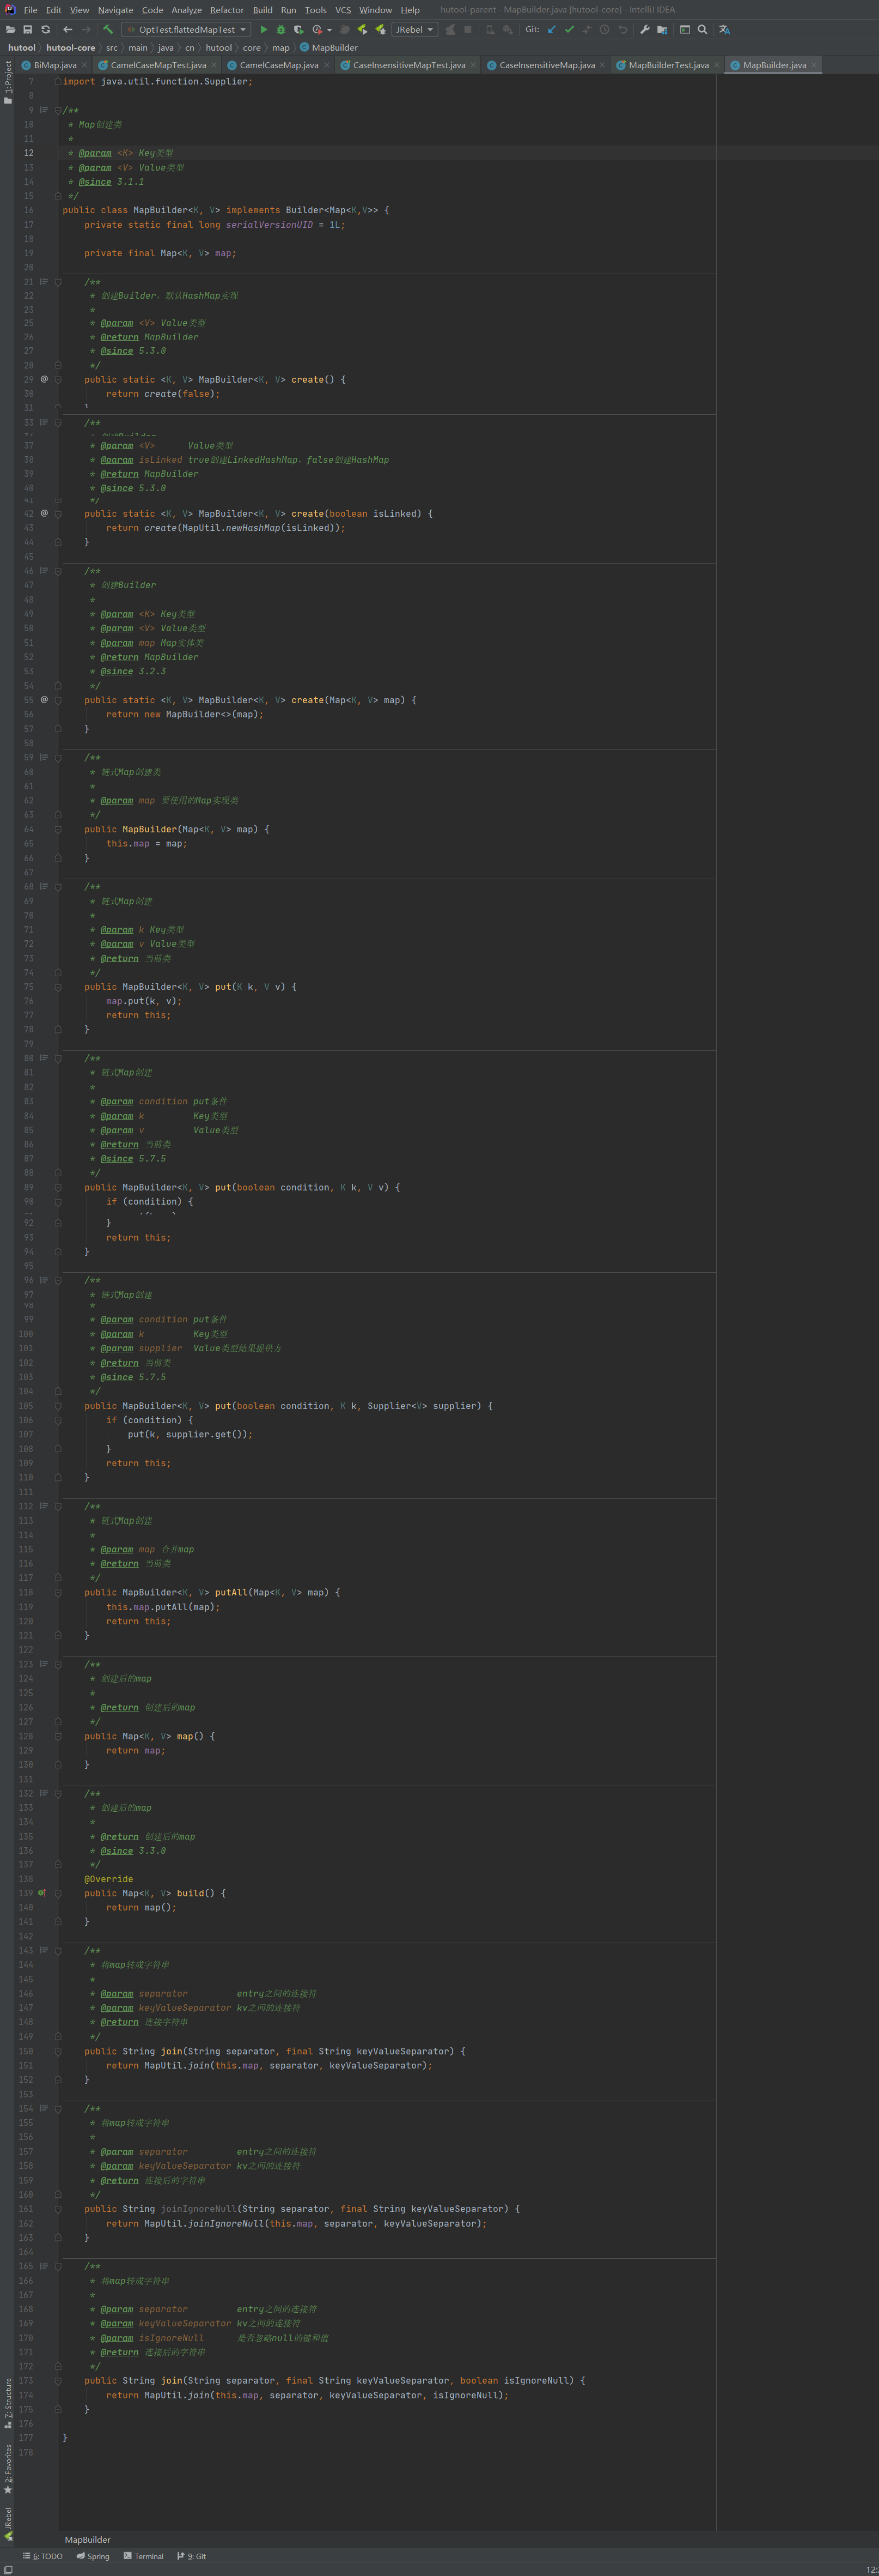Fold Javadoc comment at line 143
The height and width of the screenshot is (2576, 879).
click(x=58, y=1950)
